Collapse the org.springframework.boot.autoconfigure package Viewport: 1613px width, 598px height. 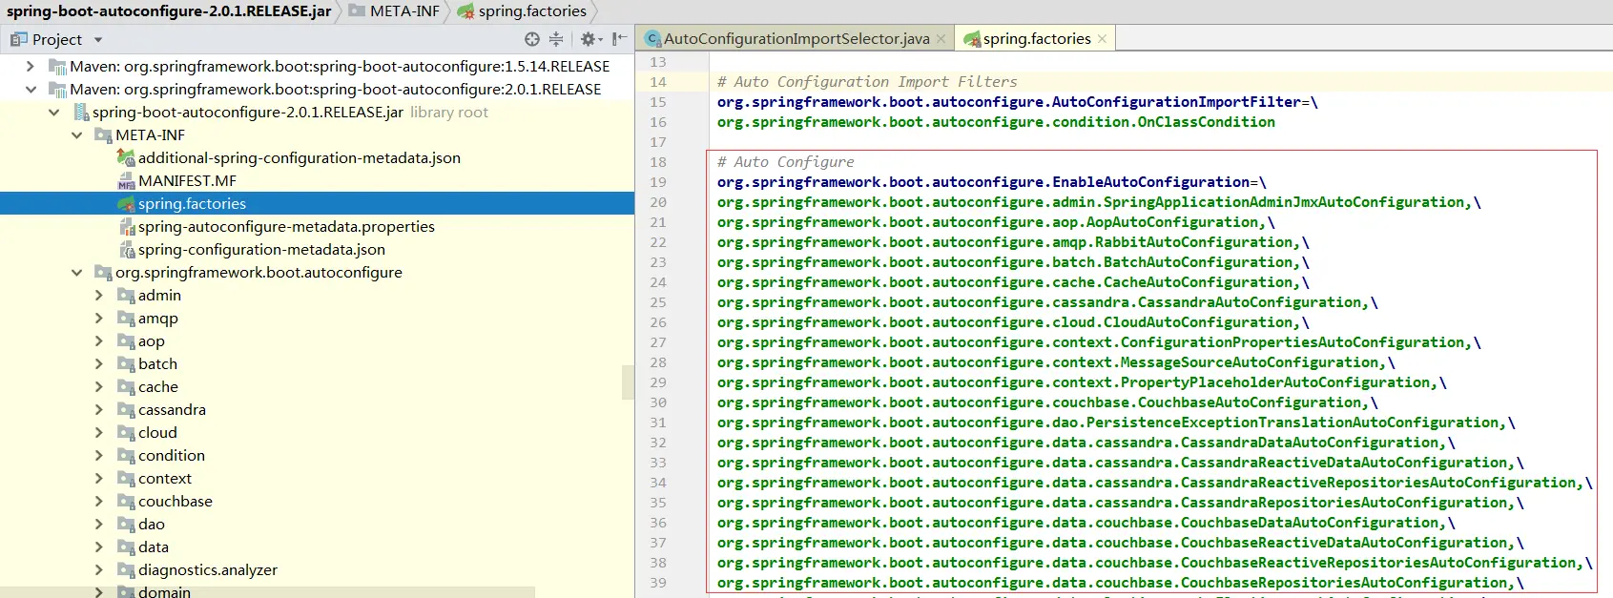(x=76, y=272)
